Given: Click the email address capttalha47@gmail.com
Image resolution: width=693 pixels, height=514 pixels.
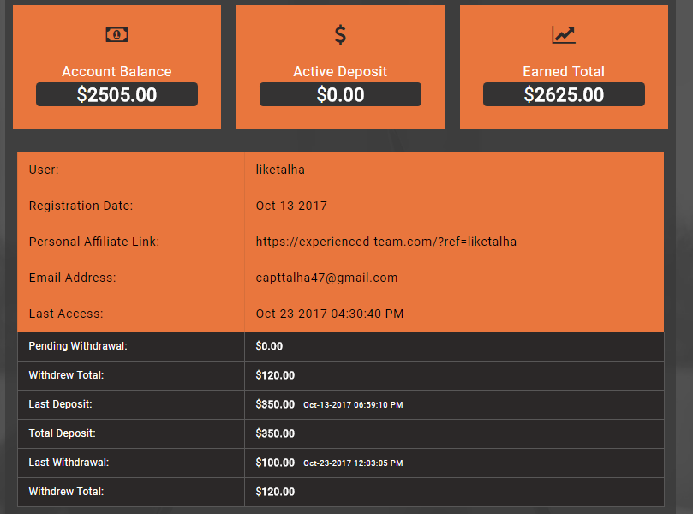Looking at the screenshot, I should pyautogui.click(x=326, y=278).
